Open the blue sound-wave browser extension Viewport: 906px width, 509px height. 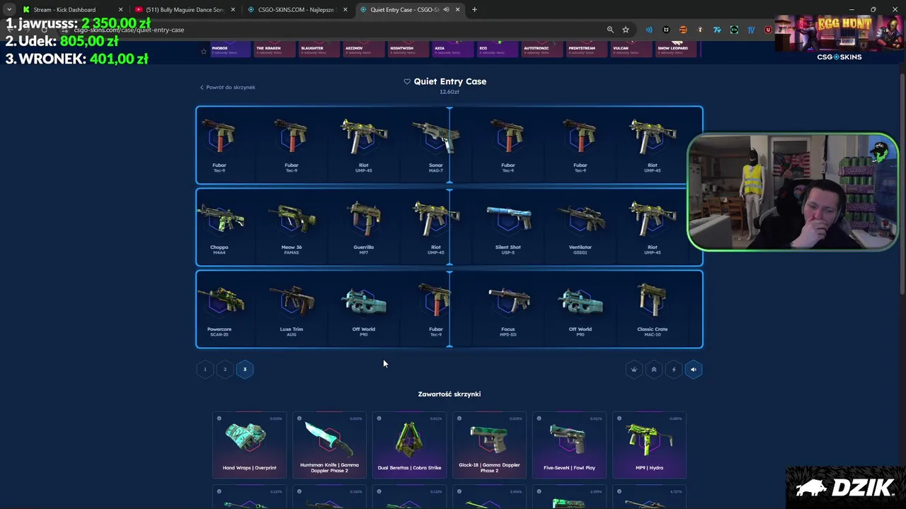[649, 30]
